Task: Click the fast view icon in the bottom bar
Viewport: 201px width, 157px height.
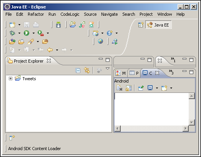Action: (12, 138)
